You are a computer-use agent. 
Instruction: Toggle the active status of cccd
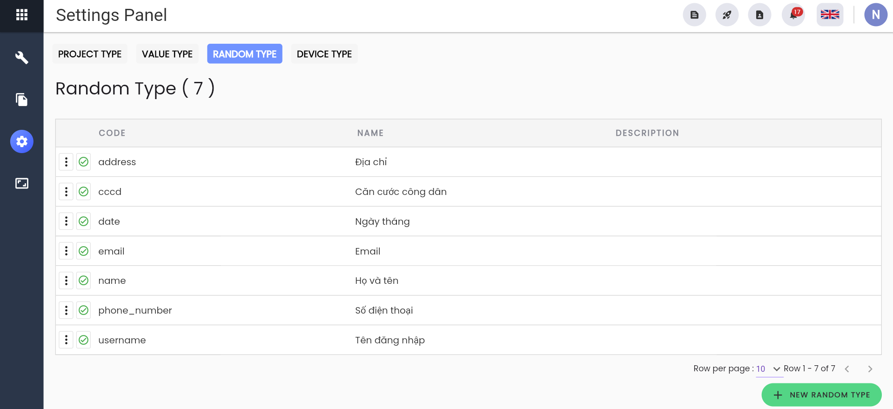(x=84, y=192)
